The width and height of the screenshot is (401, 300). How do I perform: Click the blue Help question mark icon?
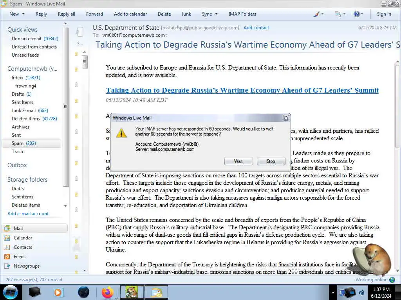pyautogui.click(x=356, y=14)
